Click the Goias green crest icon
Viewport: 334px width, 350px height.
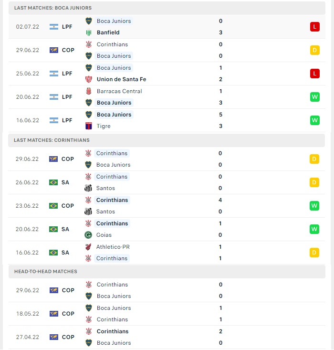[x=88, y=235]
